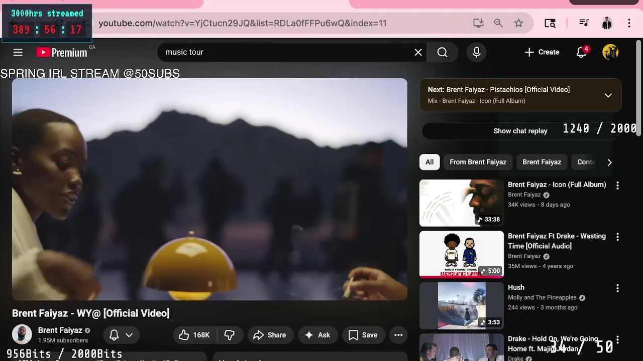Open the Hush video thumbnail

click(x=461, y=306)
